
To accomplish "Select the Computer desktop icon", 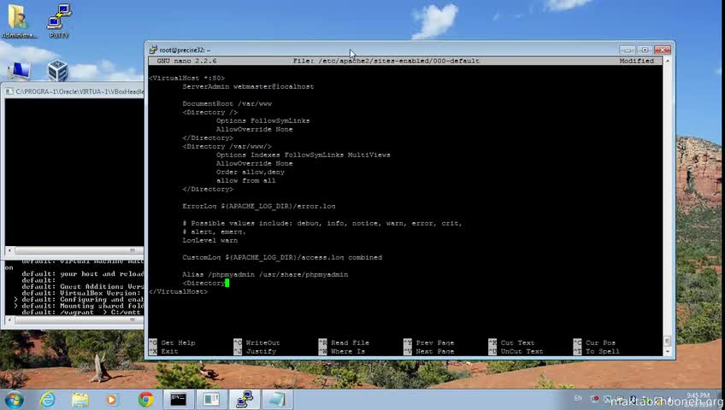I will point(19,72).
